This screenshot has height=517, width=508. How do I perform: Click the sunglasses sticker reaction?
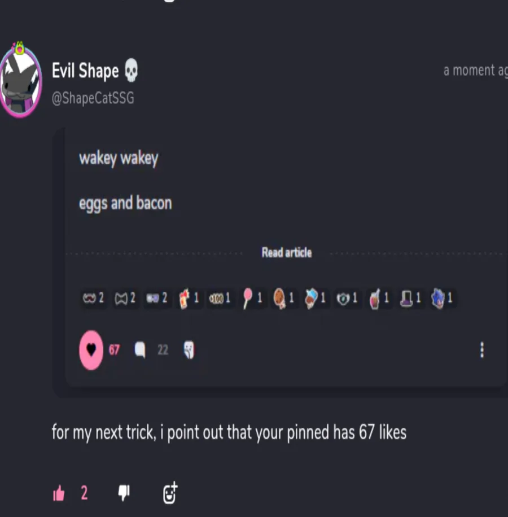156,299
